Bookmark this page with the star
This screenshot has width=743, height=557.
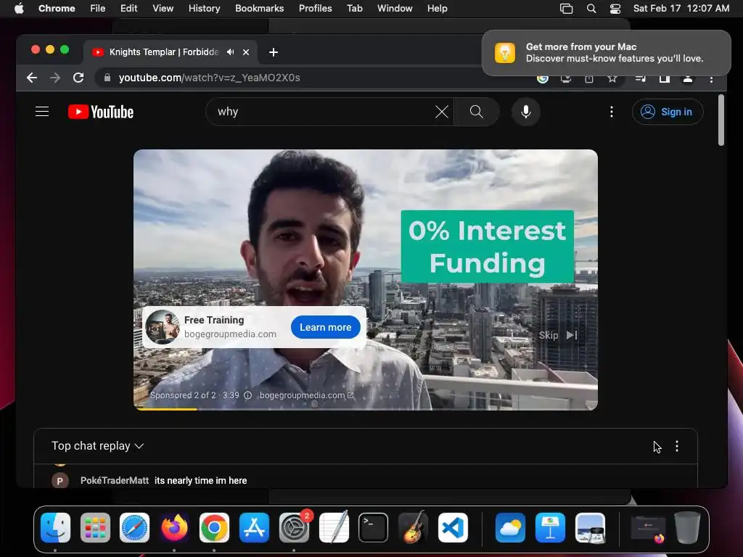(612, 78)
